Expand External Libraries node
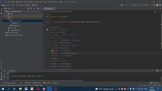The width and height of the screenshot is (162, 91). [4, 33]
